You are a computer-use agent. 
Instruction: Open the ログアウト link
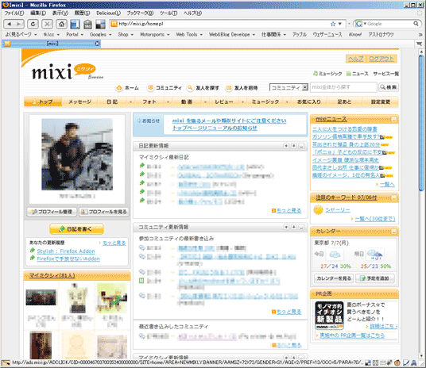(x=381, y=59)
